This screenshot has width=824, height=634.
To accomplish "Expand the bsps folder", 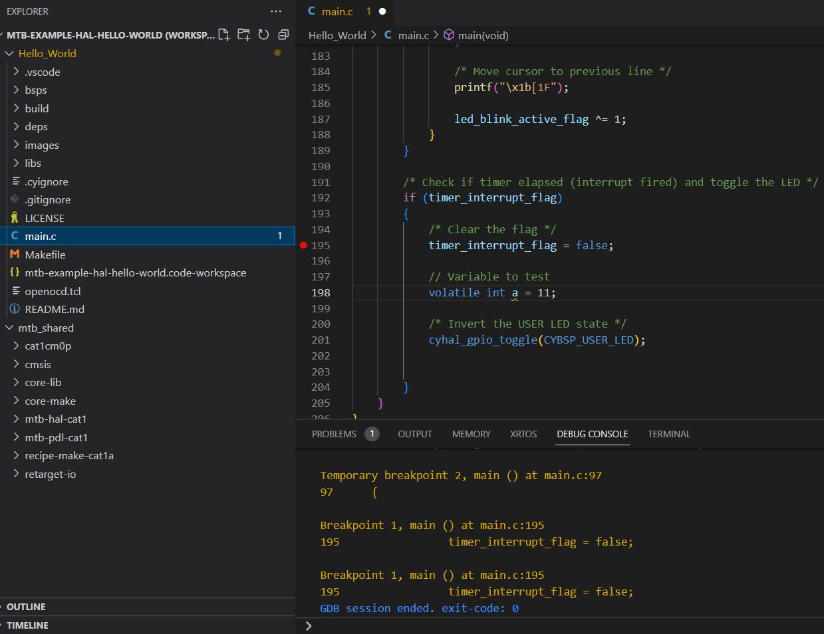I will tap(17, 90).
